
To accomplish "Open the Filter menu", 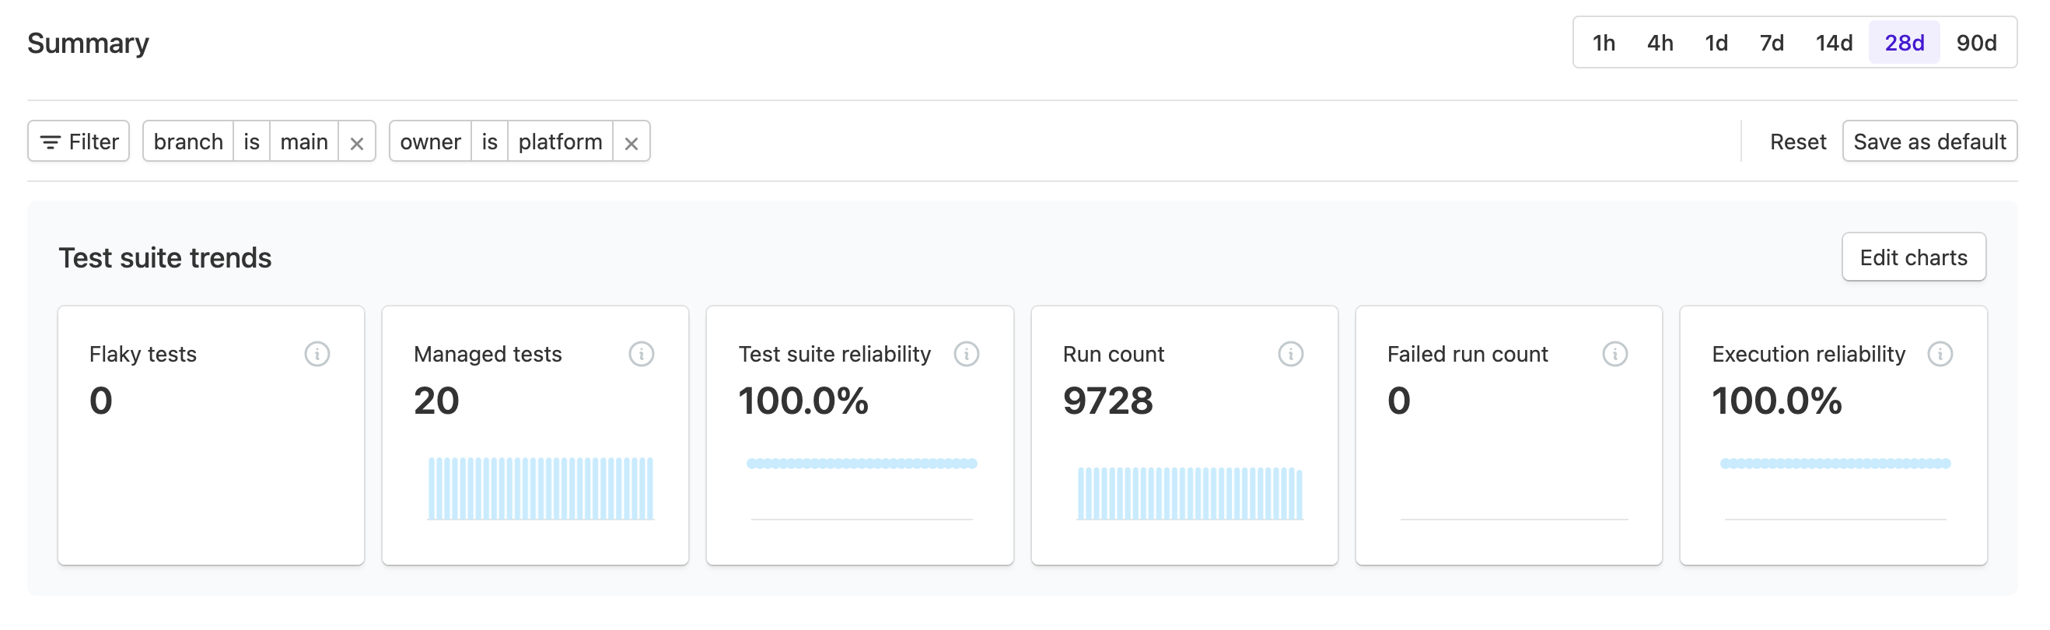I will [x=79, y=142].
